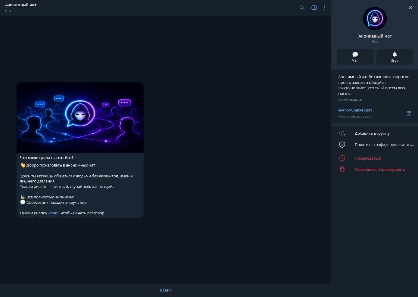The width and height of the screenshot is (418, 297).
Task: Open the three-dot more options menu
Action: click(x=324, y=8)
